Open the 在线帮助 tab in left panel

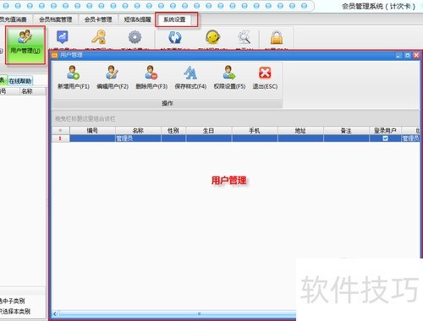click(x=20, y=81)
